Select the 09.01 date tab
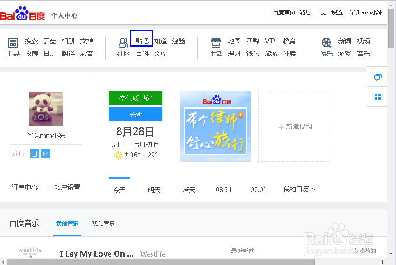The image size is (396, 265). [258, 190]
